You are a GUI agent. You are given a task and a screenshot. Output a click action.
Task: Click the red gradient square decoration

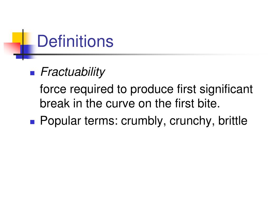pos(12,48)
